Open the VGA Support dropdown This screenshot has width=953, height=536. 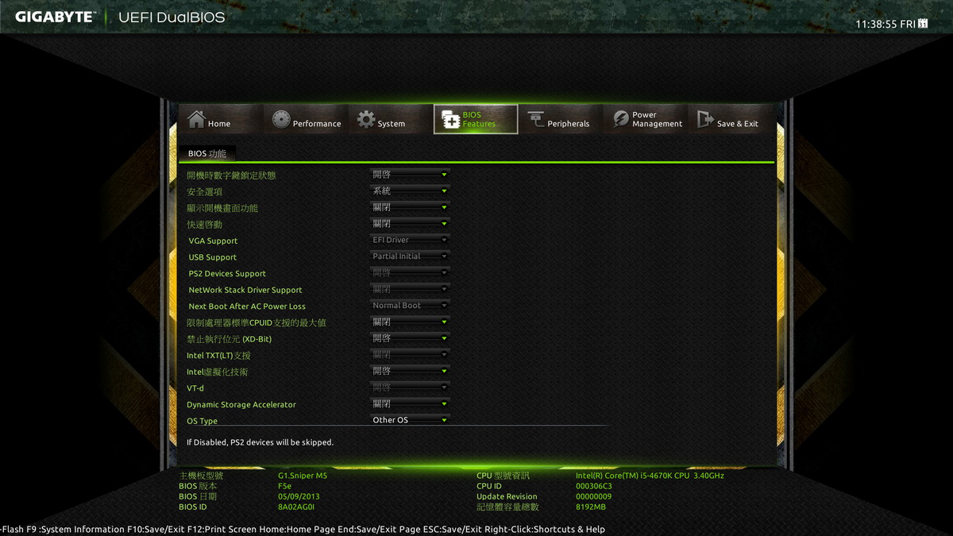(x=410, y=240)
